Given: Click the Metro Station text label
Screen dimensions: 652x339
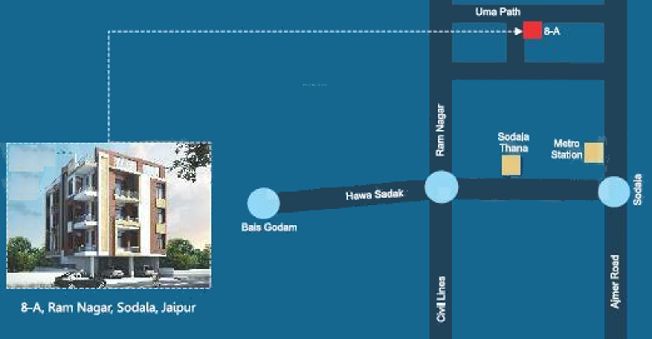Looking at the screenshot, I should point(566,149).
